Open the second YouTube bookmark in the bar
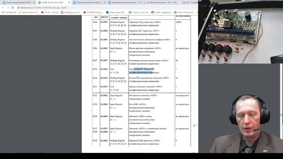283x159 pixels. coord(93,12)
